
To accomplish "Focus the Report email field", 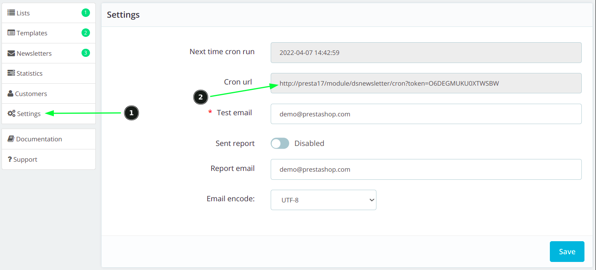I will tap(426, 169).
